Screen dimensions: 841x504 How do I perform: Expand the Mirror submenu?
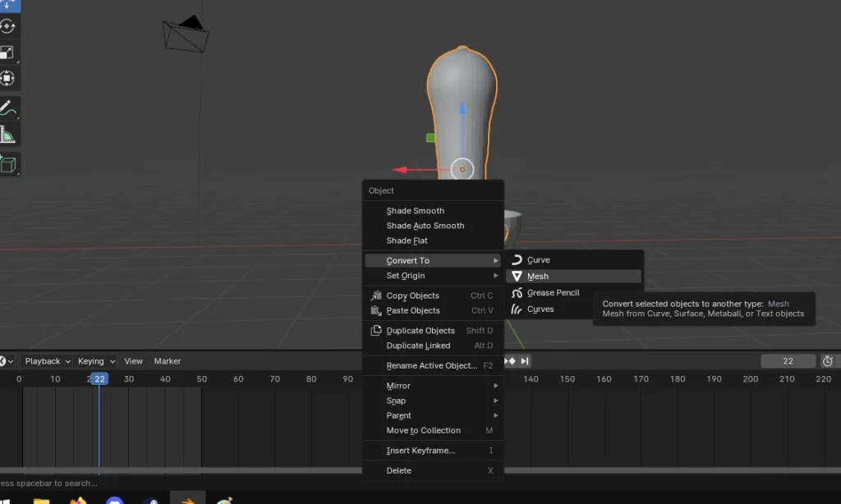(x=400, y=385)
